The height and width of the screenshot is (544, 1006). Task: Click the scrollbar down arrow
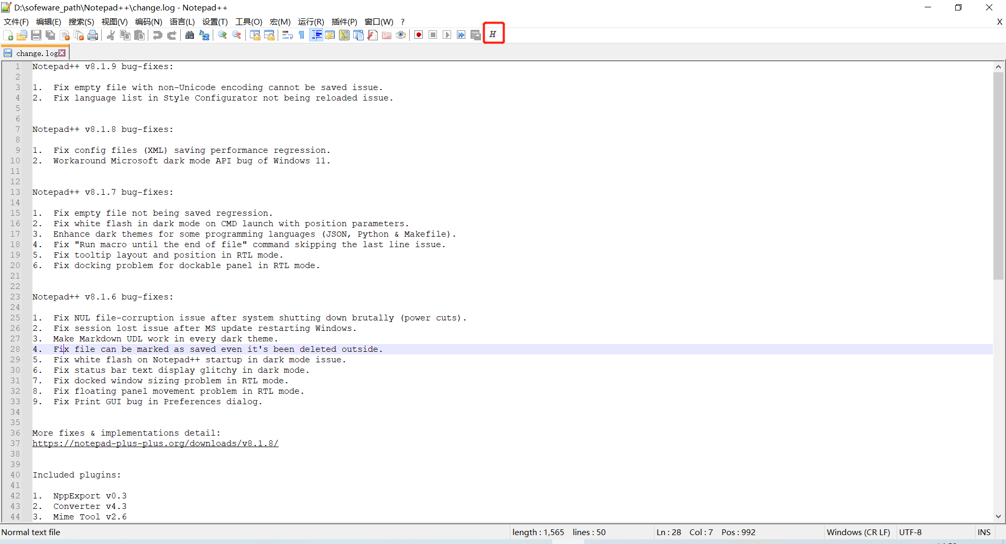998,516
